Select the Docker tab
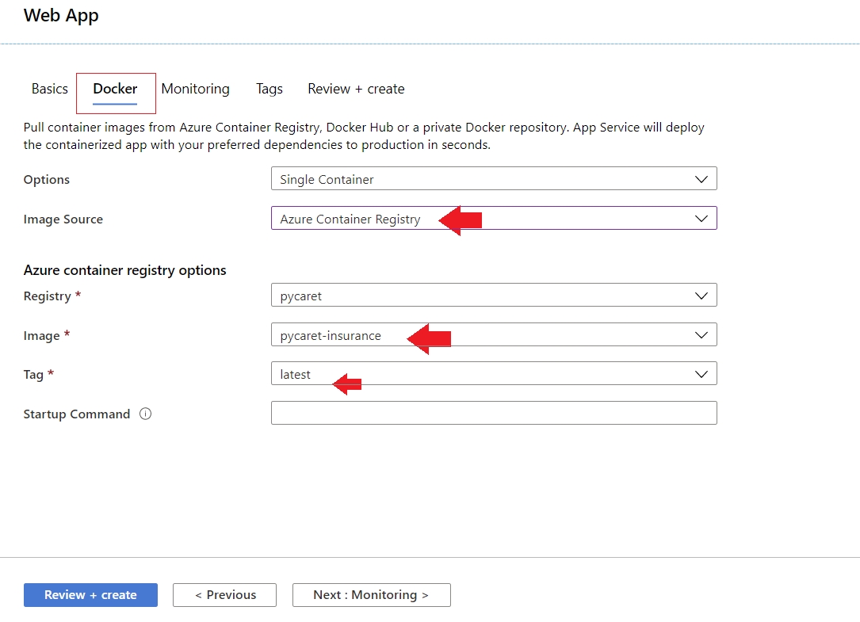The width and height of the screenshot is (860, 622). (115, 89)
